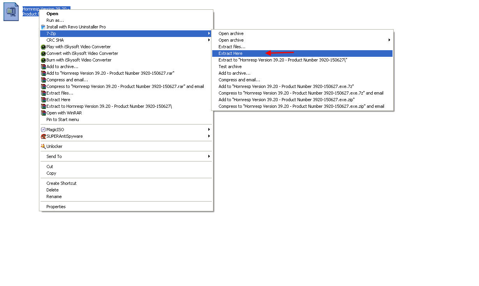
Task: Click the icon beside Play with iSkysoft Video Converter
Action: coord(43,47)
